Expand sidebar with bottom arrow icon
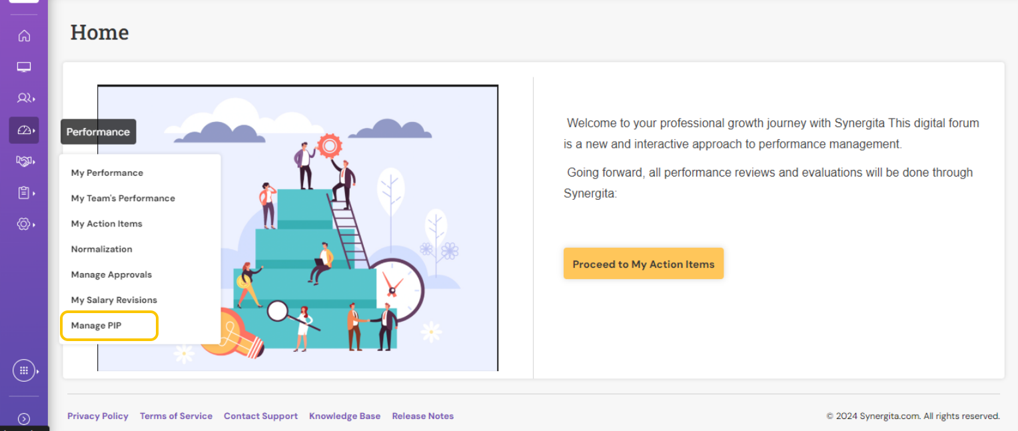Screen dimensions: 1018x431 (24, 419)
